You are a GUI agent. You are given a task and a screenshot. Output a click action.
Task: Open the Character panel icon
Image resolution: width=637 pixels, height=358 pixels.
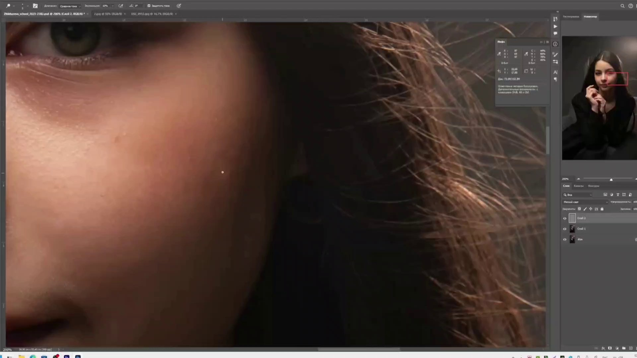555,72
